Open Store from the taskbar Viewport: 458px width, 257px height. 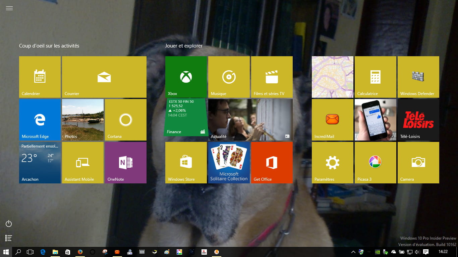pos(68,252)
